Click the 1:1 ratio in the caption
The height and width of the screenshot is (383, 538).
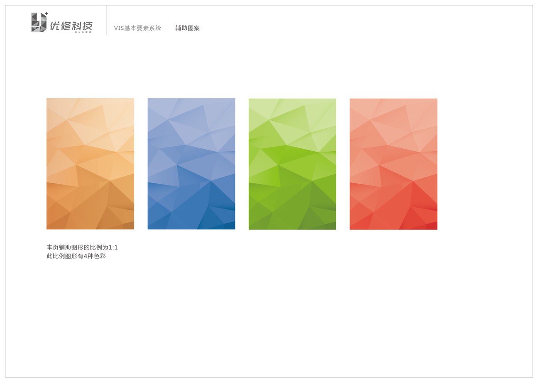(x=113, y=247)
